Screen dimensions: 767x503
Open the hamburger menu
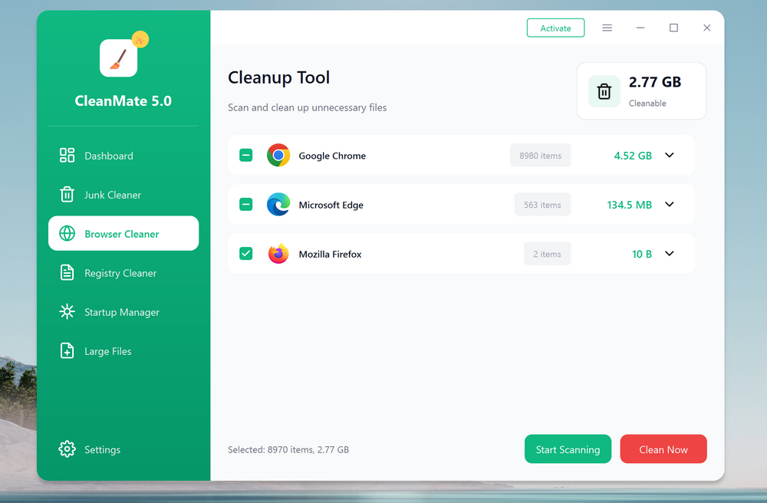click(607, 28)
